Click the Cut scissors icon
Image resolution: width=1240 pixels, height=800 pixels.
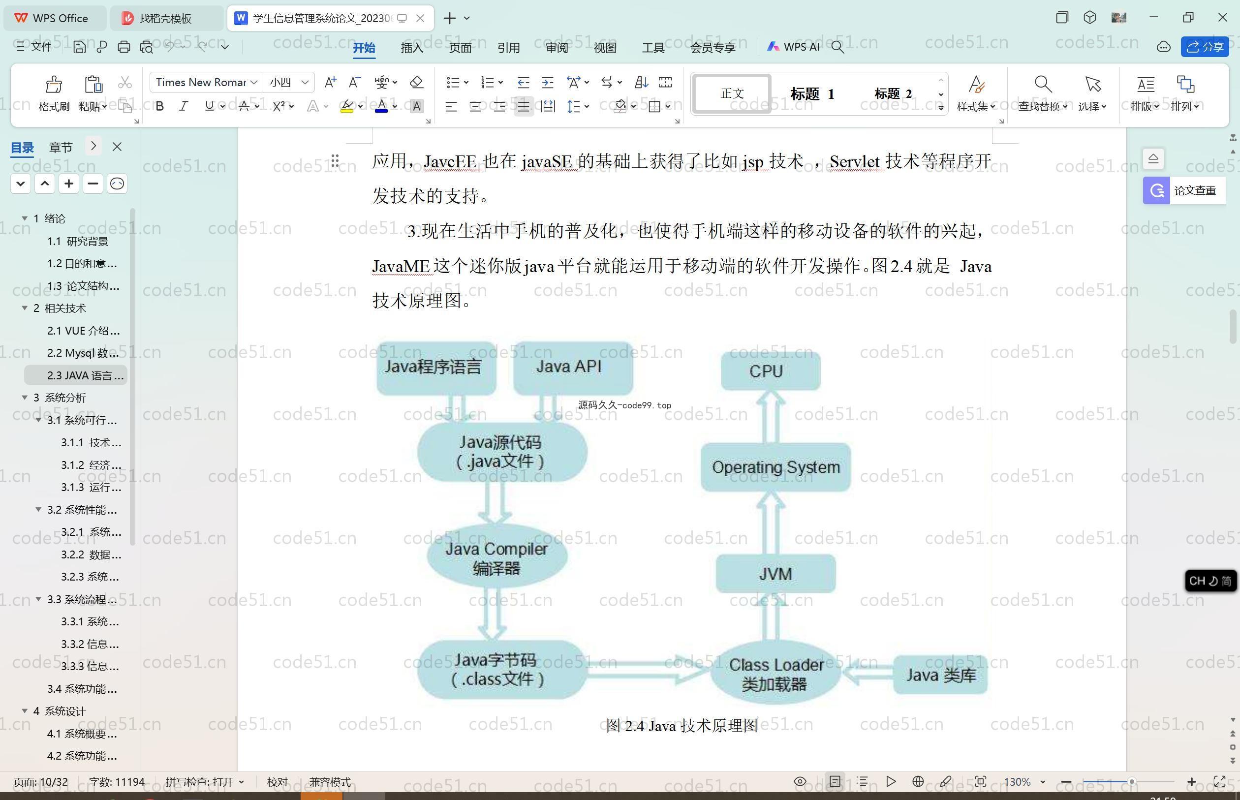(124, 82)
